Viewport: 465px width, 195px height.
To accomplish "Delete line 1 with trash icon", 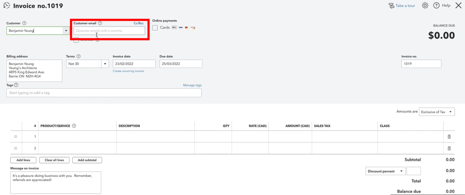I will (x=449, y=136).
